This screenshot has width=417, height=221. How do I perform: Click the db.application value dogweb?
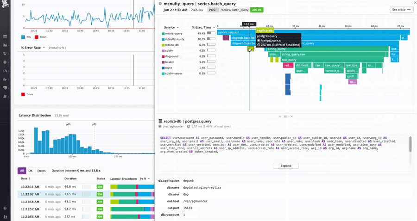[188, 181]
